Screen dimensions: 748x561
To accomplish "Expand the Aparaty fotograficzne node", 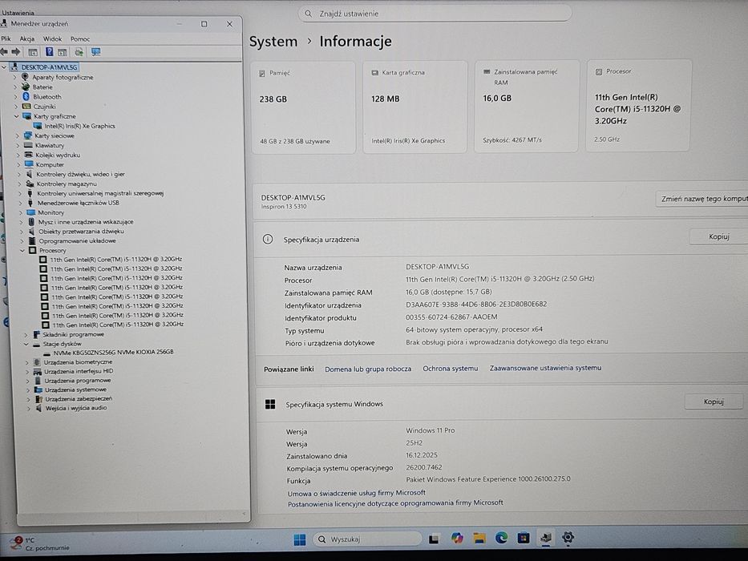I will 14,77.
